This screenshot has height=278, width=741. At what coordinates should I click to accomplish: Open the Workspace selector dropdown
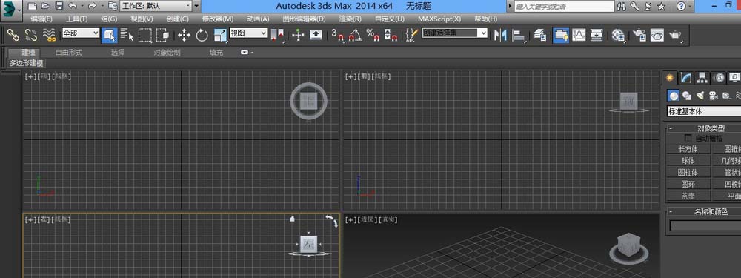coord(156,6)
